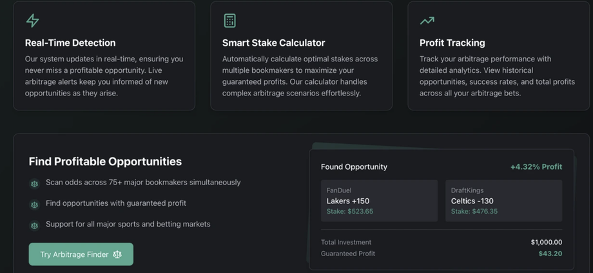Click the calculator icon above Smart Stake Calculator
Screen dimensions: 593x273
click(229, 21)
